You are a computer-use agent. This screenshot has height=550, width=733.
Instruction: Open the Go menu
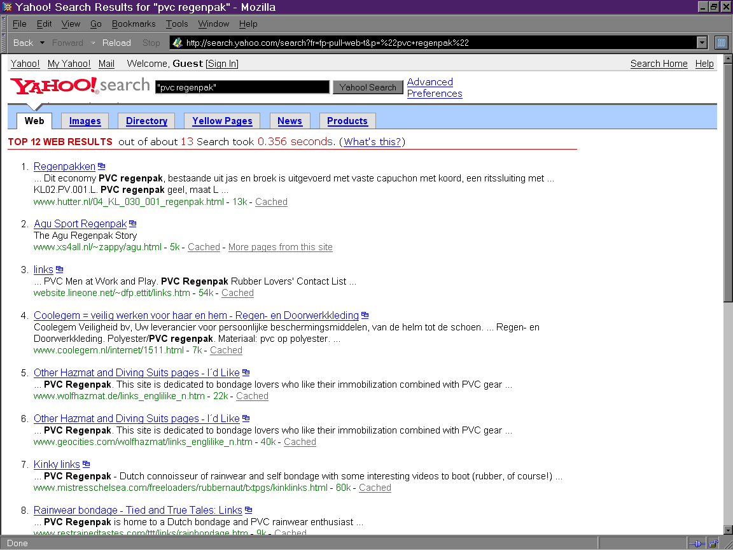coord(96,24)
